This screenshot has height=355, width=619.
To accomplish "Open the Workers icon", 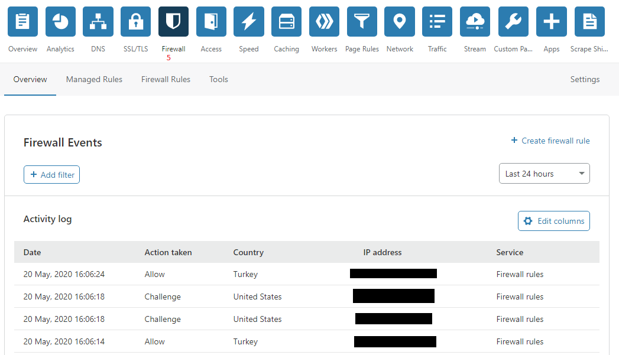I will [x=324, y=21].
